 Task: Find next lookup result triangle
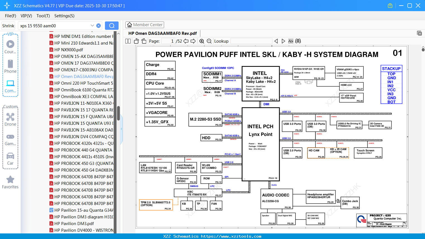click(x=283, y=41)
